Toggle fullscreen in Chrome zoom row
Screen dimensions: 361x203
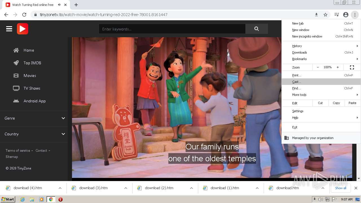[x=352, y=67]
